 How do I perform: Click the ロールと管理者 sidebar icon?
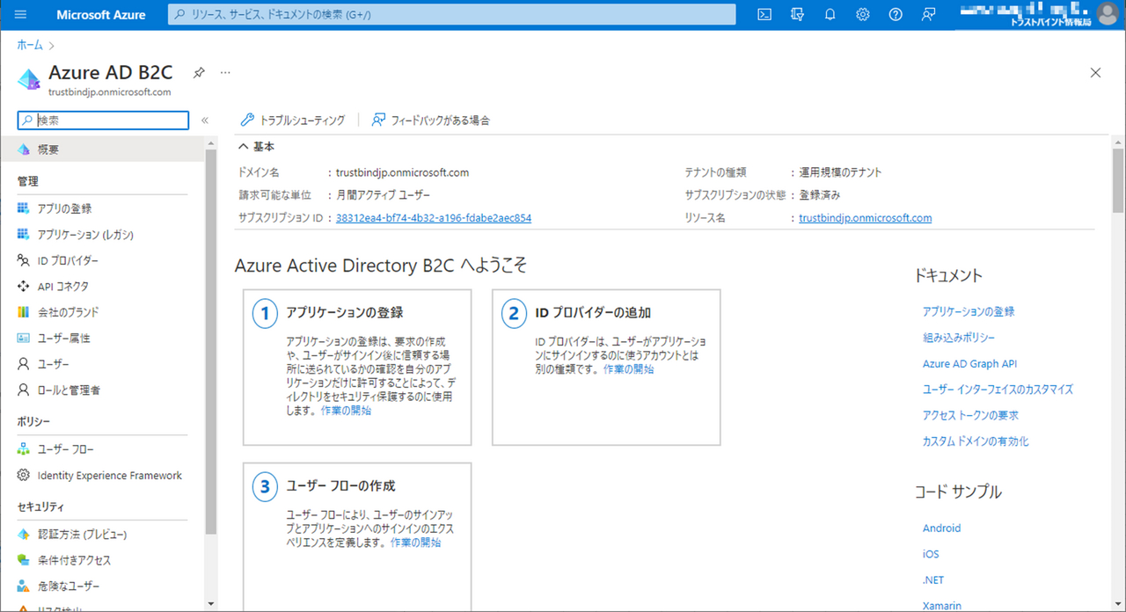click(x=24, y=390)
